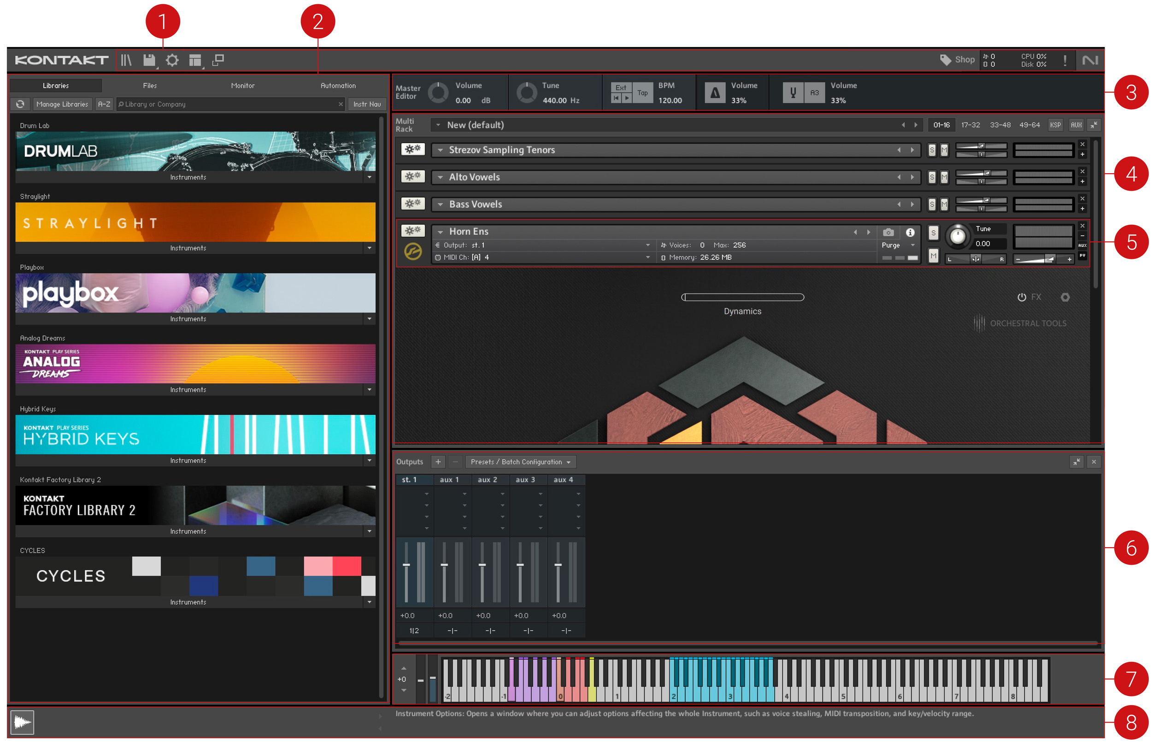This screenshot has height=742, width=1152.
Task: Open the Files save disk icon menu
Action: pyautogui.click(x=149, y=60)
